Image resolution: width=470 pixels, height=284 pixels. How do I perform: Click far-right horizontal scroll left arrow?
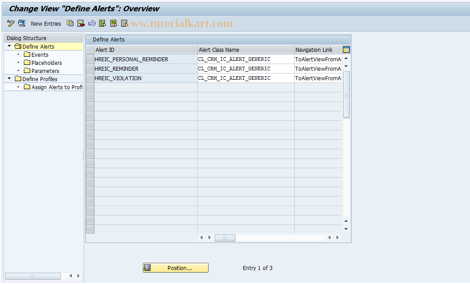(329, 238)
